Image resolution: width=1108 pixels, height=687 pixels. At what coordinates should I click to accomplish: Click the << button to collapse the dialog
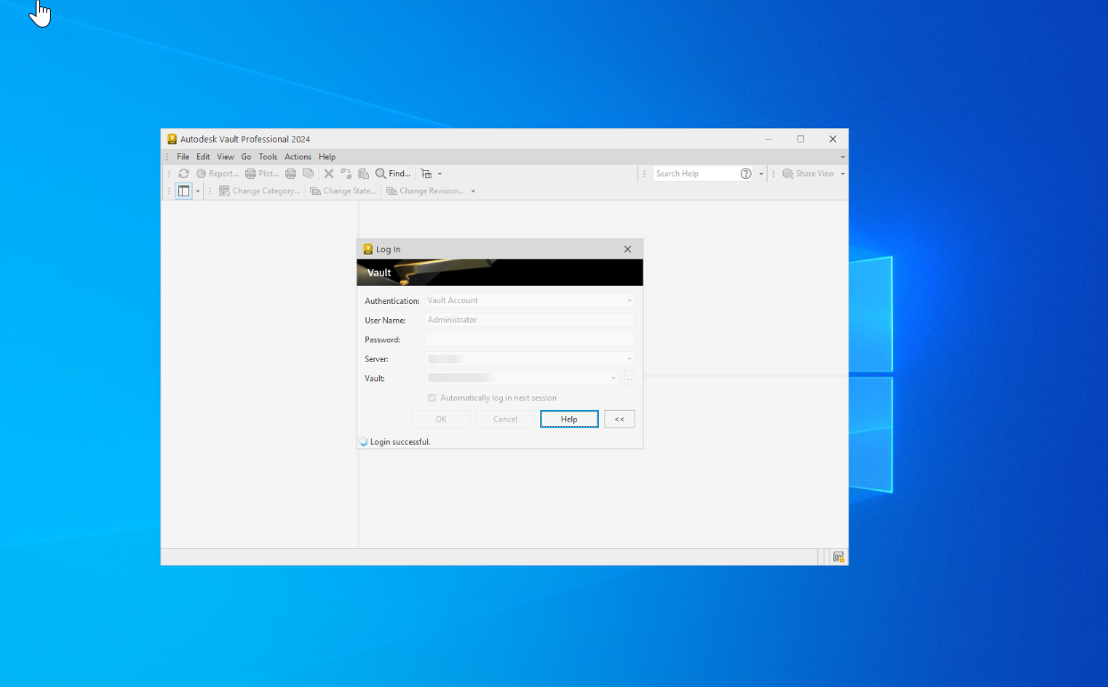point(620,419)
